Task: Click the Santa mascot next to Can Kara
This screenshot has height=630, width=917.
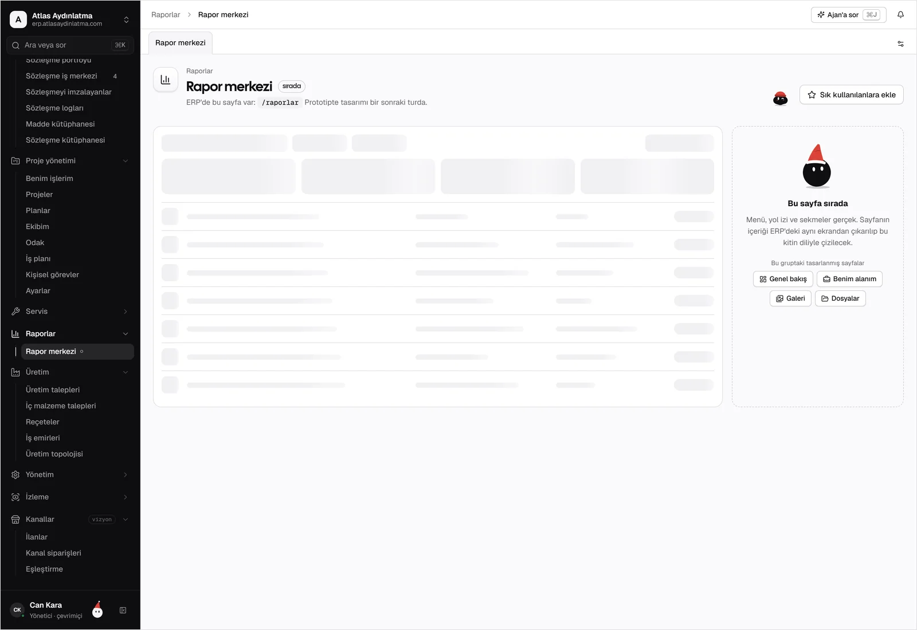Action: (97, 609)
